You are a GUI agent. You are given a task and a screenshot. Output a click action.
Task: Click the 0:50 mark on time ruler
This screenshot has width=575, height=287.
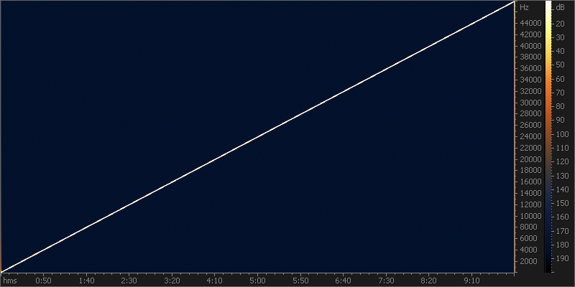click(44, 281)
